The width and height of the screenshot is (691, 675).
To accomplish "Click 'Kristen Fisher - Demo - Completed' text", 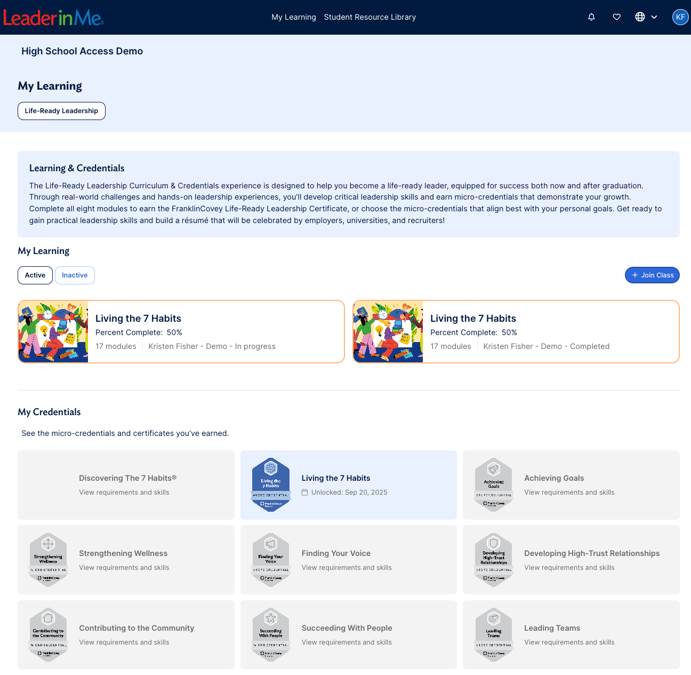I will pos(546,346).
